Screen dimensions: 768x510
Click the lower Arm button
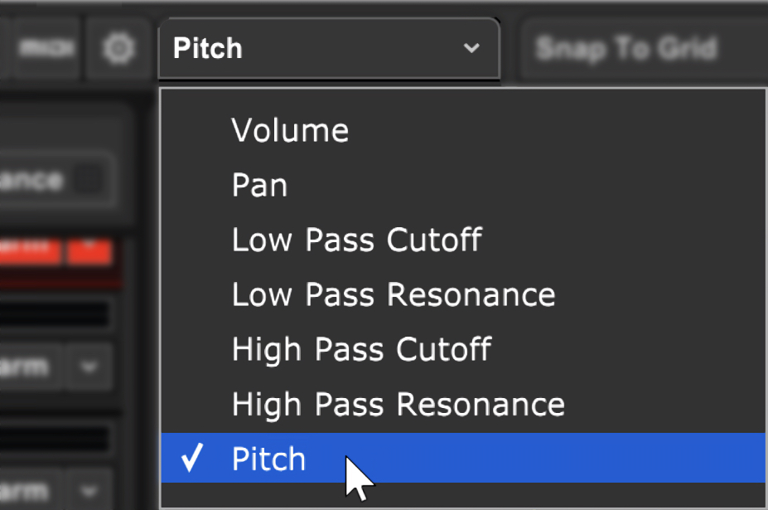pos(29,490)
